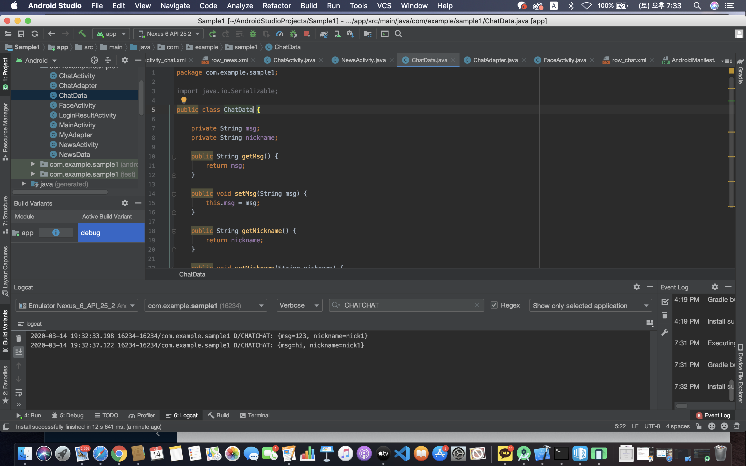This screenshot has height=466, width=746.
Task: Toggle the Regex checkbox
Action: pyautogui.click(x=494, y=305)
